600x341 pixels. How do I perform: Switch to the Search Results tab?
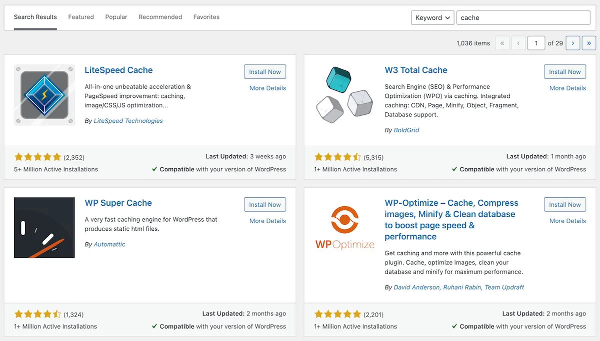coord(35,17)
